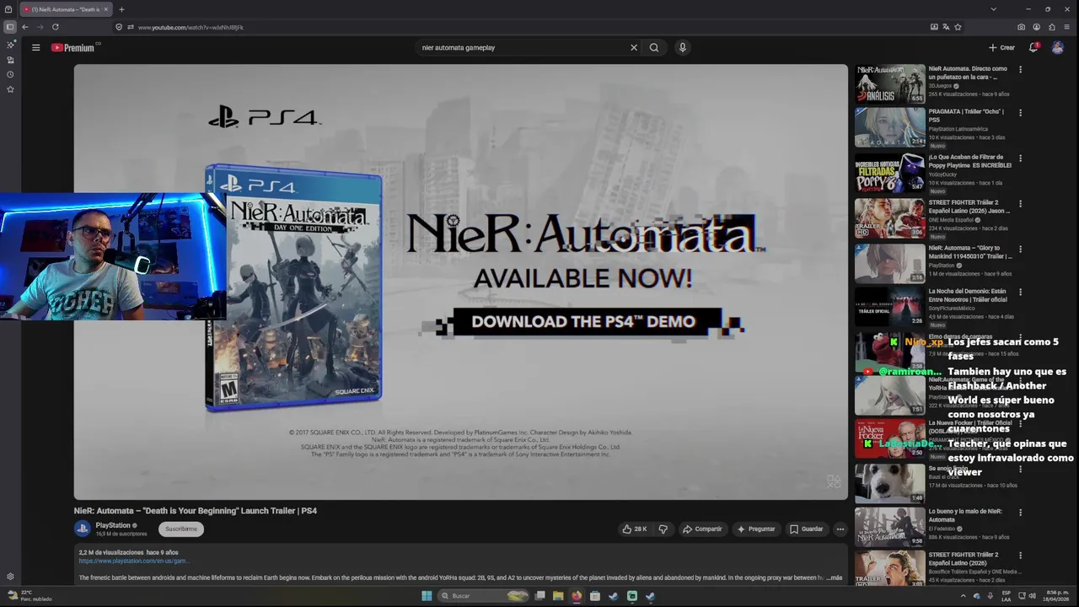
Task: Open history clock icon in sidebar
Action: point(10,74)
